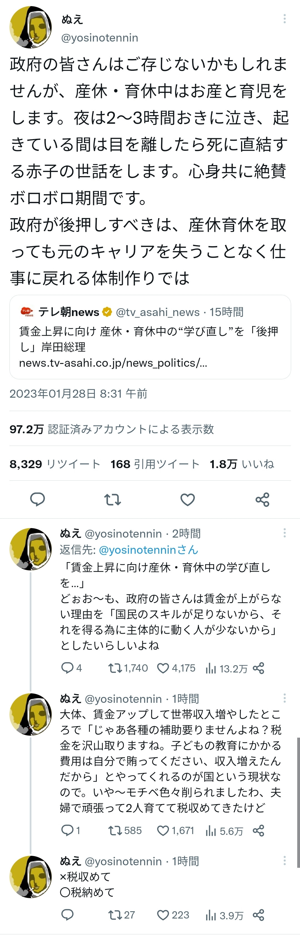
Task: View the 8,329 リツイート list
Action: pos(55,464)
